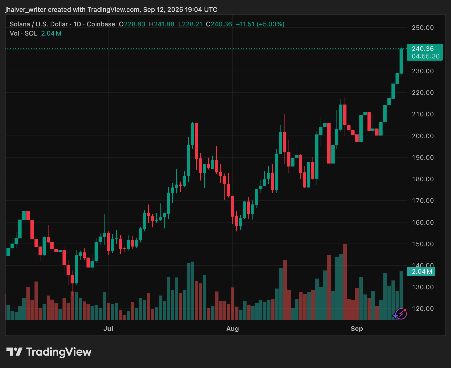The width and height of the screenshot is (451, 368).
Task: Click the TradingView logo icon
Action: tap(14, 352)
